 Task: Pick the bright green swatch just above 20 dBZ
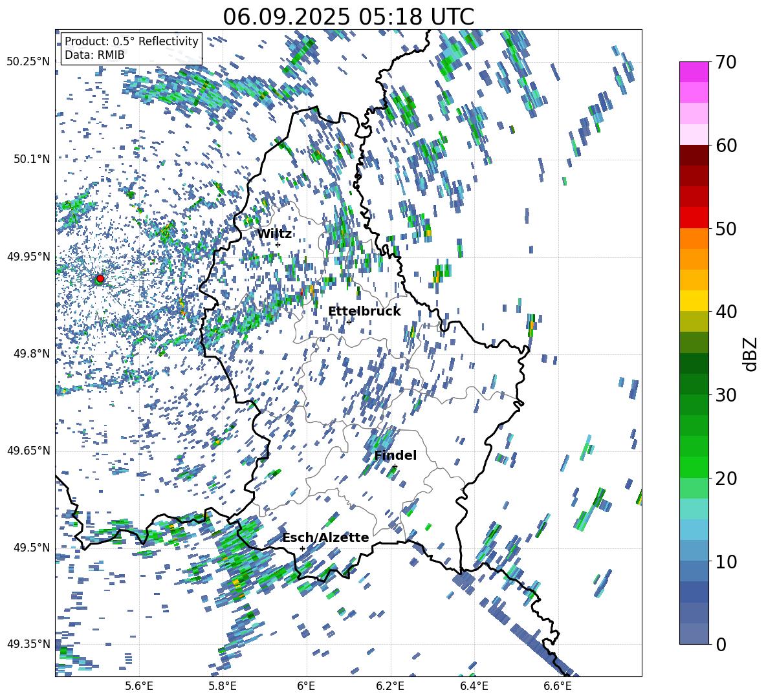694,467
